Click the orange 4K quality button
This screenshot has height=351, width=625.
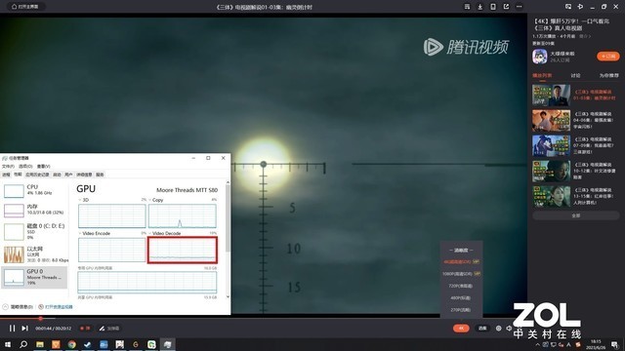tap(461, 329)
